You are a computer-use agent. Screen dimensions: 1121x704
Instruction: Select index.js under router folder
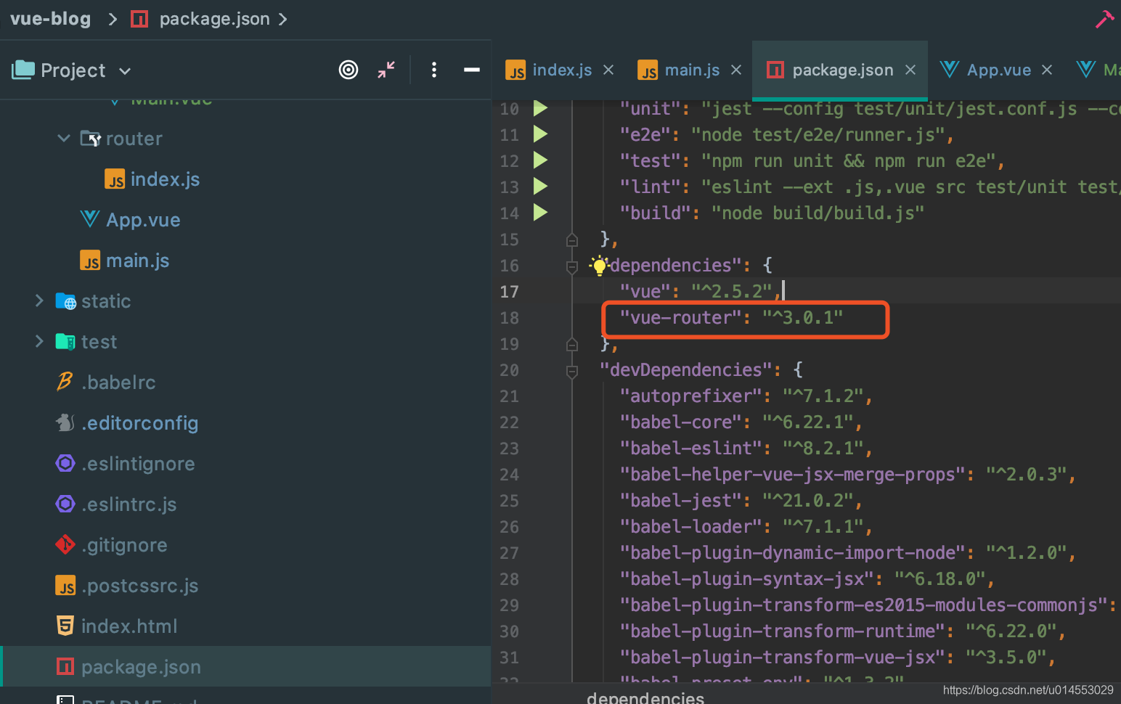click(165, 179)
